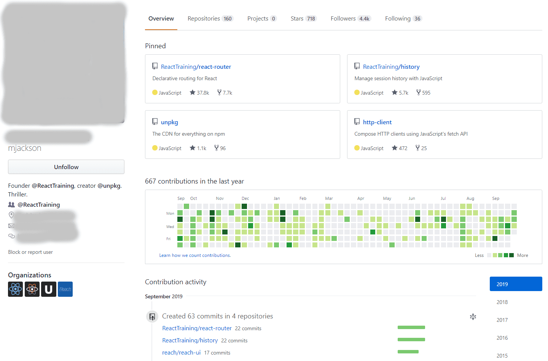
Task: Click the Unfollow button
Action: [x=66, y=167]
